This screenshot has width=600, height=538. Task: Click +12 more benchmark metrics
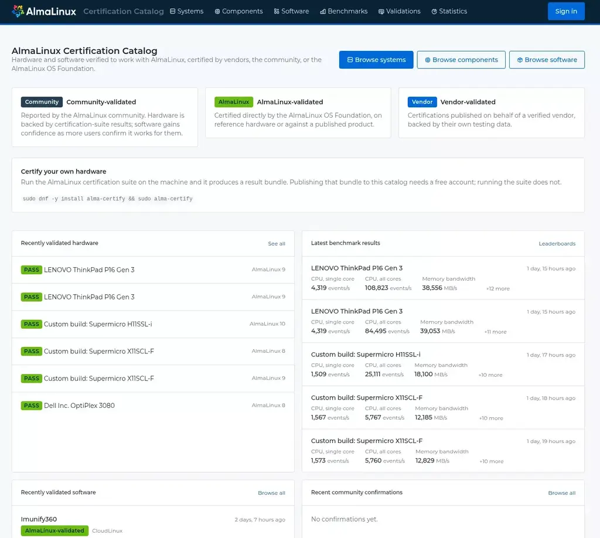point(498,288)
